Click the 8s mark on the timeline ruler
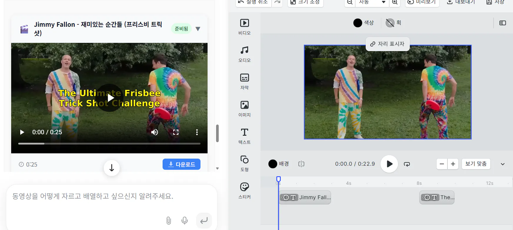Screen dimensions: 513x230 [x=419, y=183]
